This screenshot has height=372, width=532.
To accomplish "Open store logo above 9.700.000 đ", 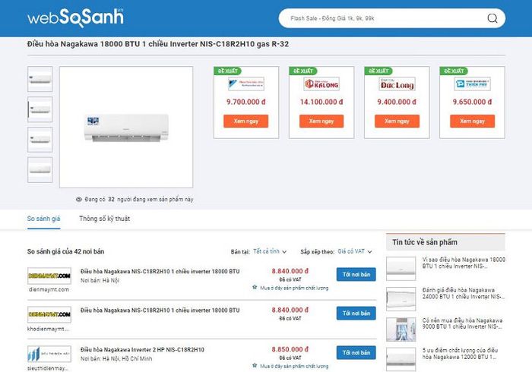I will (x=246, y=84).
